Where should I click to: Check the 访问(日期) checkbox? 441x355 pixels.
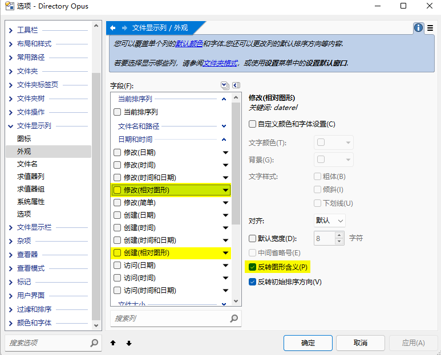click(x=117, y=266)
